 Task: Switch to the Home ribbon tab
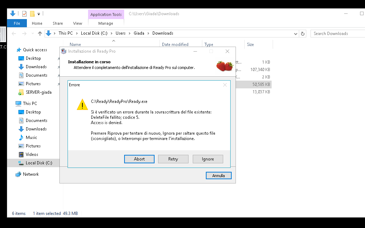[x=37, y=23]
